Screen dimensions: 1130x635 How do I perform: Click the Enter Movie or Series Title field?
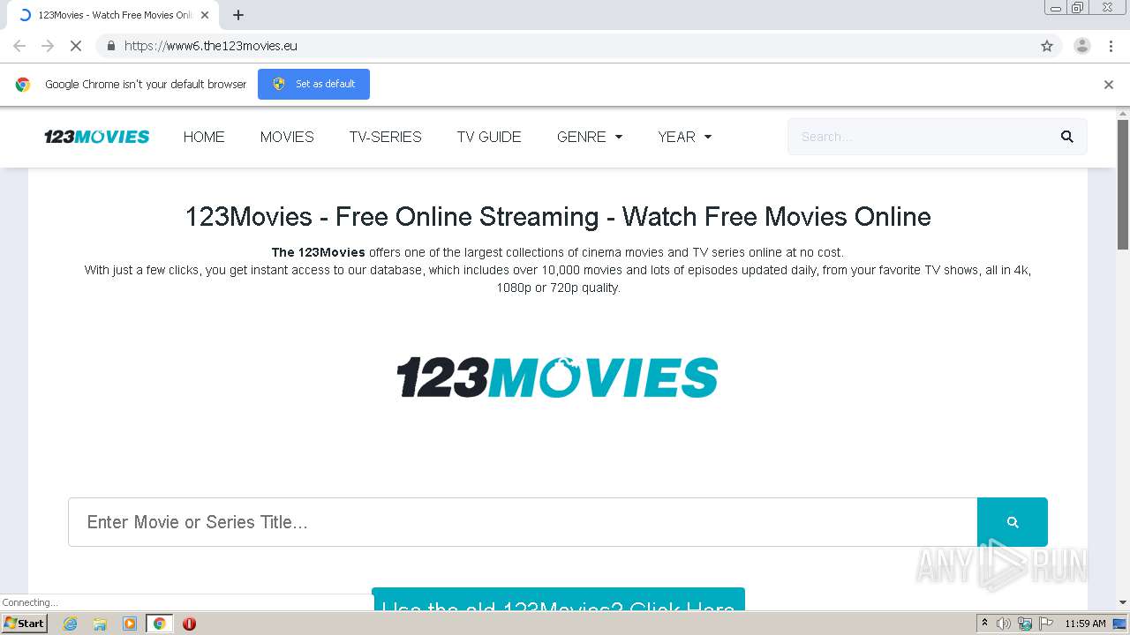point(523,522)
